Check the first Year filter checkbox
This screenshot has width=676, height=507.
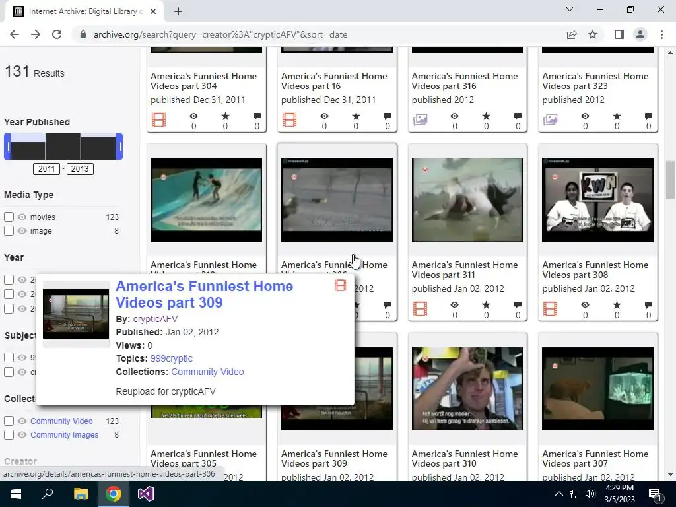[9, 279]
